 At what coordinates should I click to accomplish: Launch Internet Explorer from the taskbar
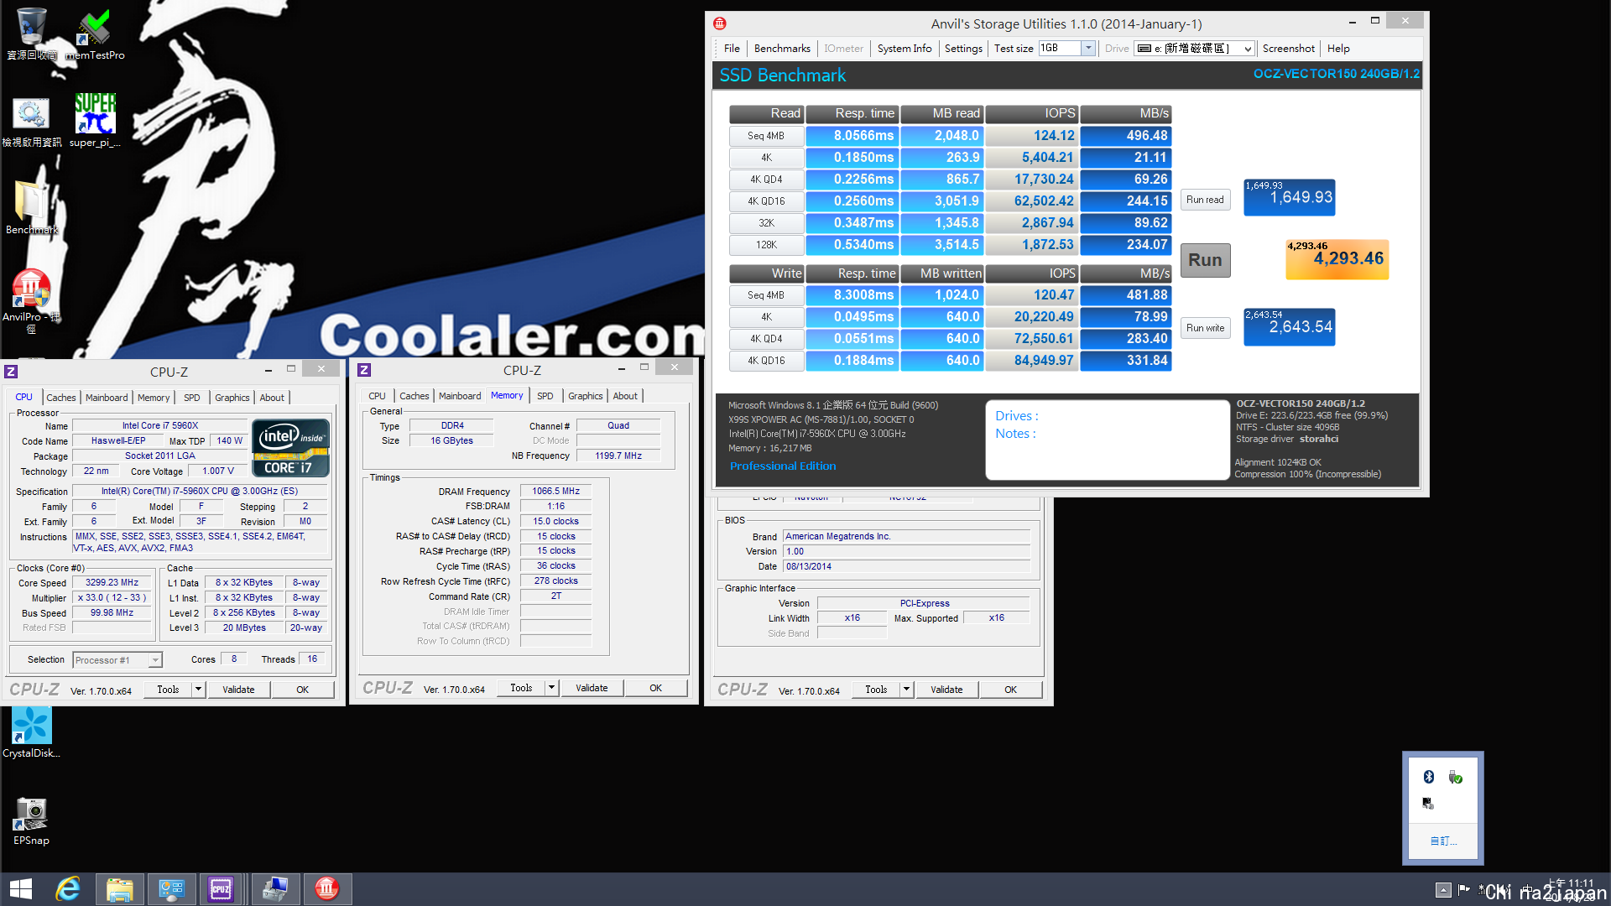click(67, 889)
